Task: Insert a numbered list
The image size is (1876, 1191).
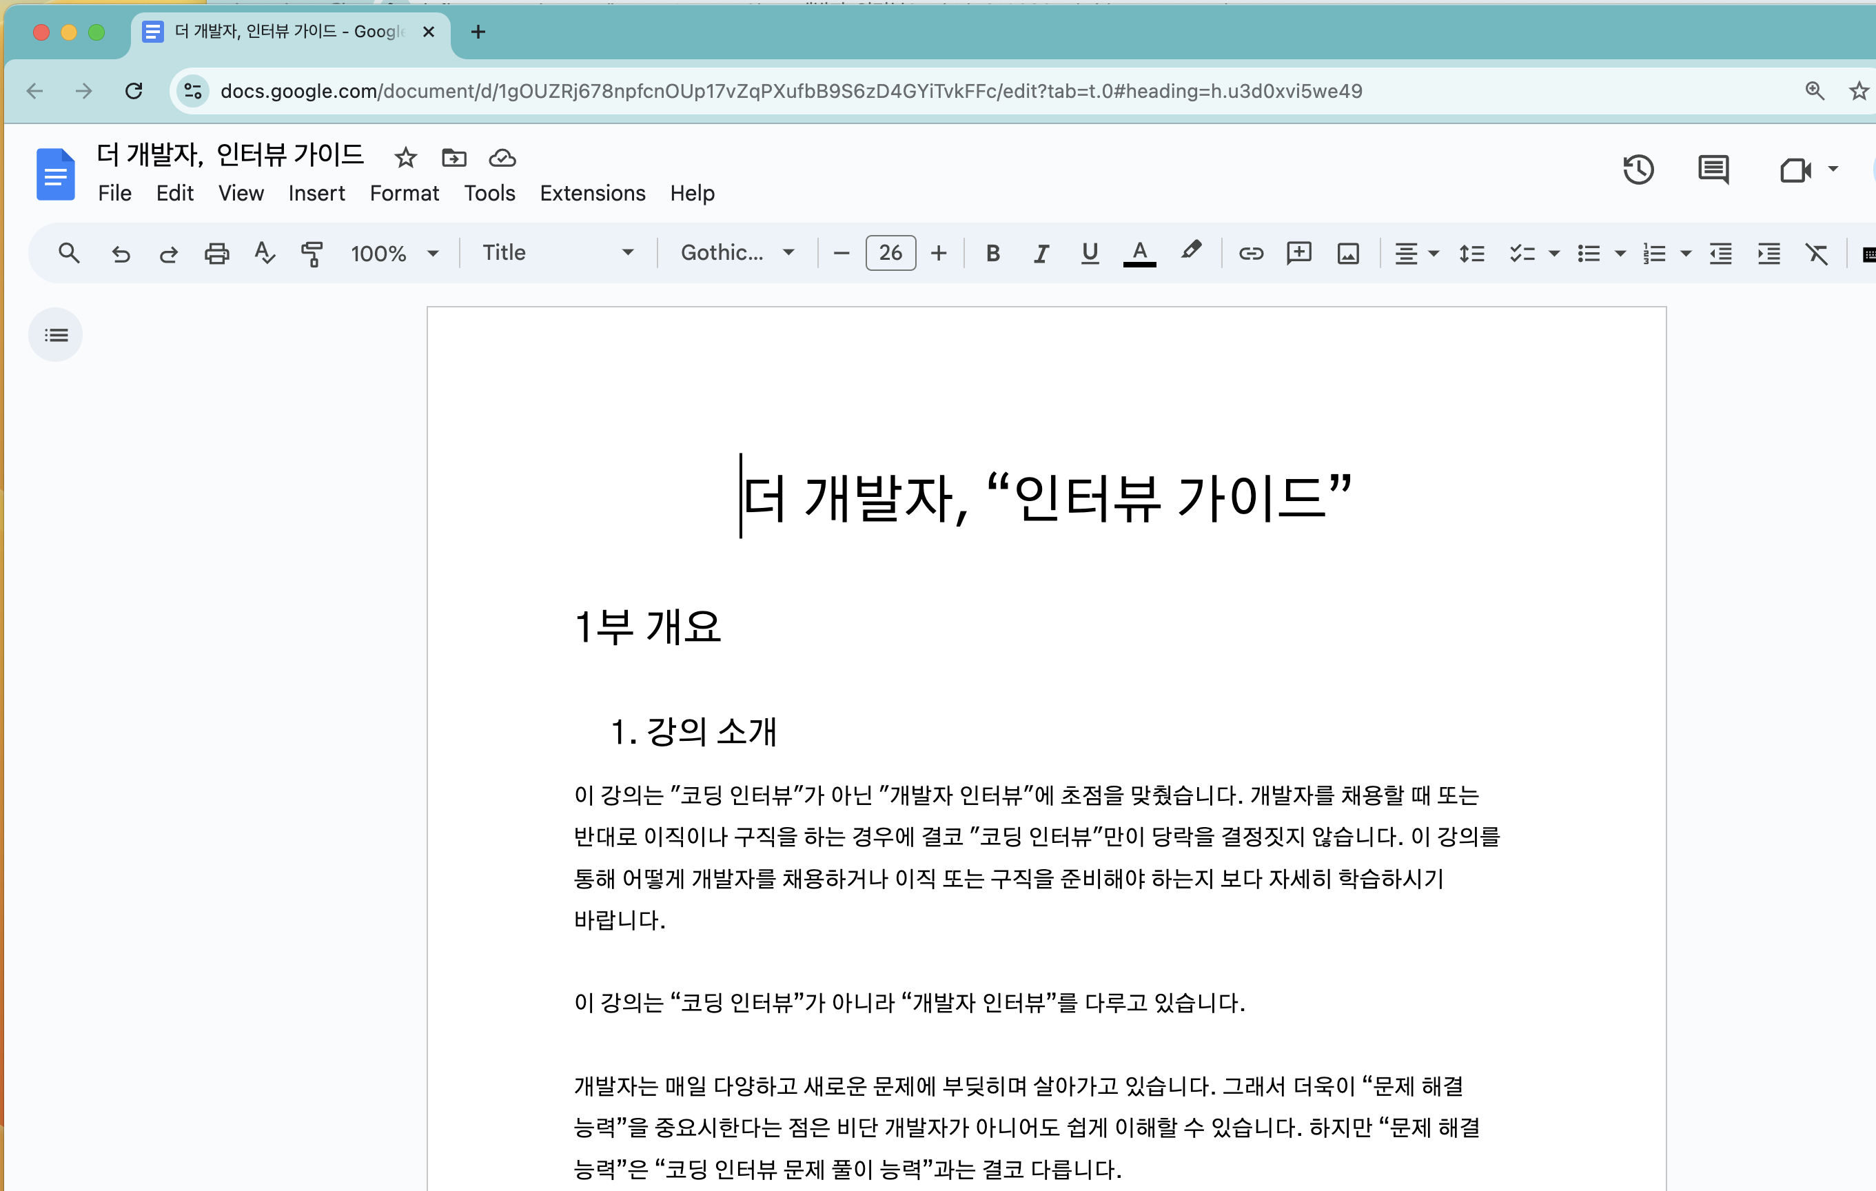Action: [x=1653, y=253]
